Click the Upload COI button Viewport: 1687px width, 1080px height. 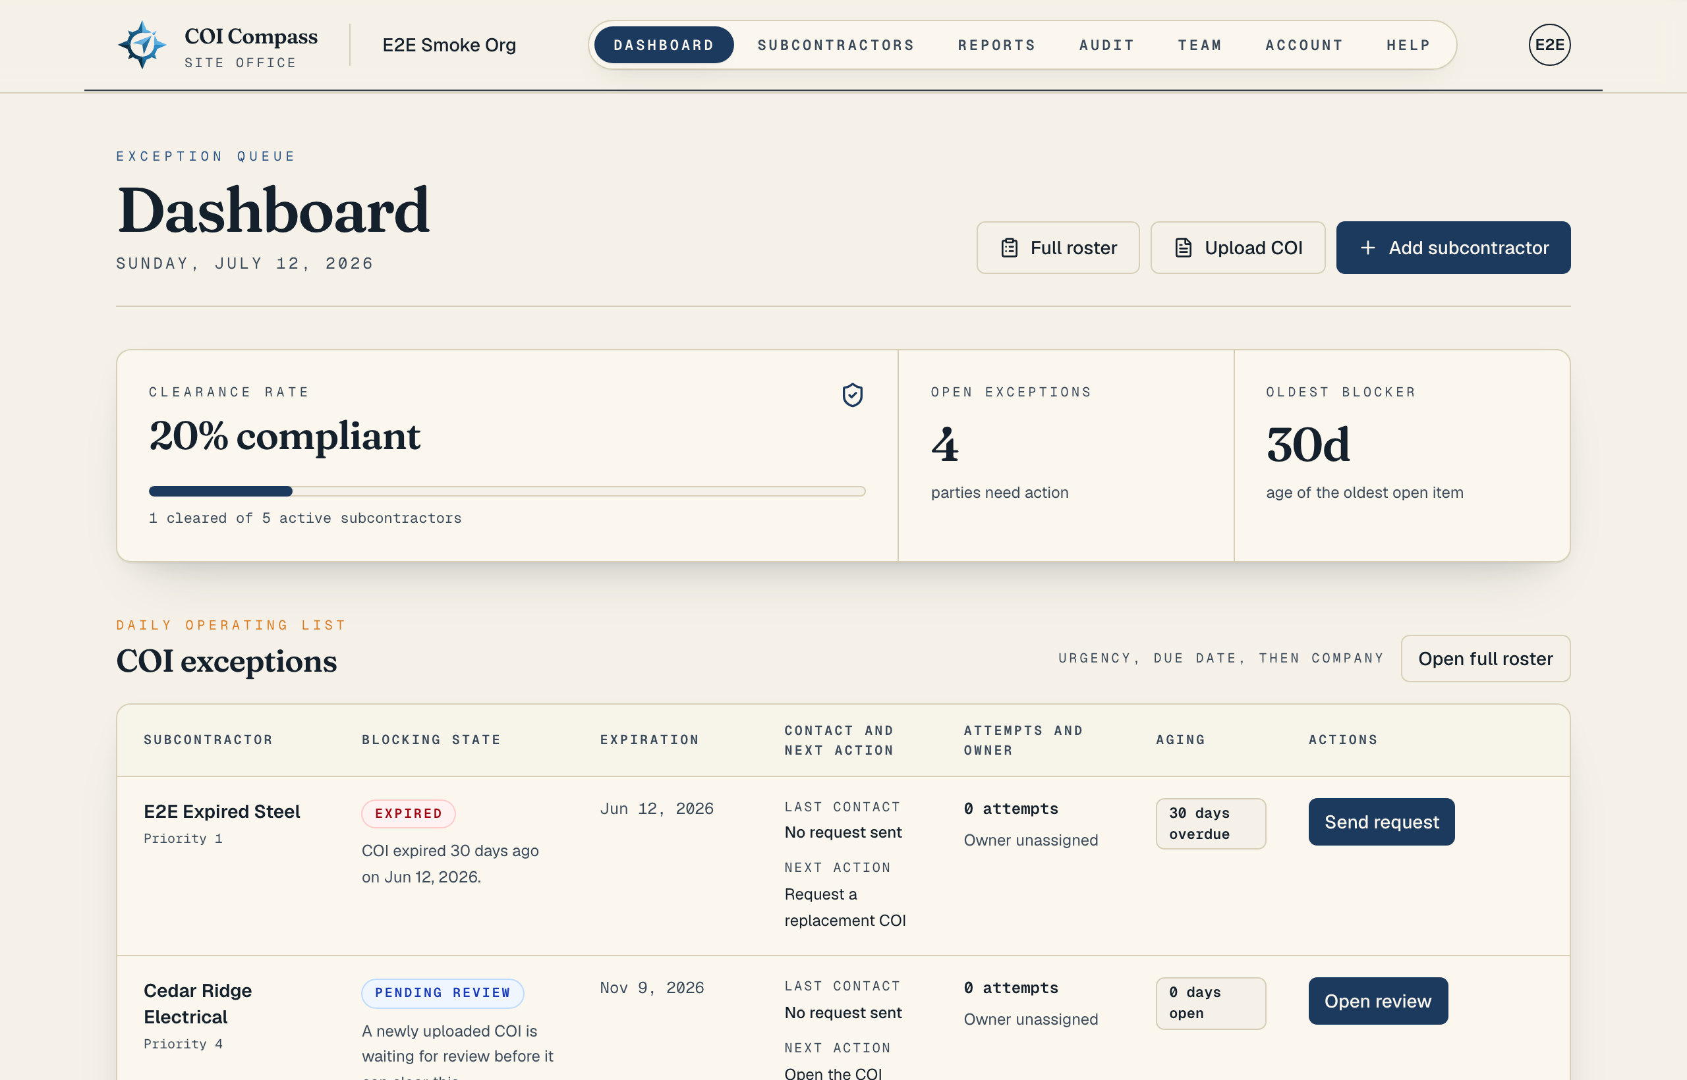(1238, 248)
